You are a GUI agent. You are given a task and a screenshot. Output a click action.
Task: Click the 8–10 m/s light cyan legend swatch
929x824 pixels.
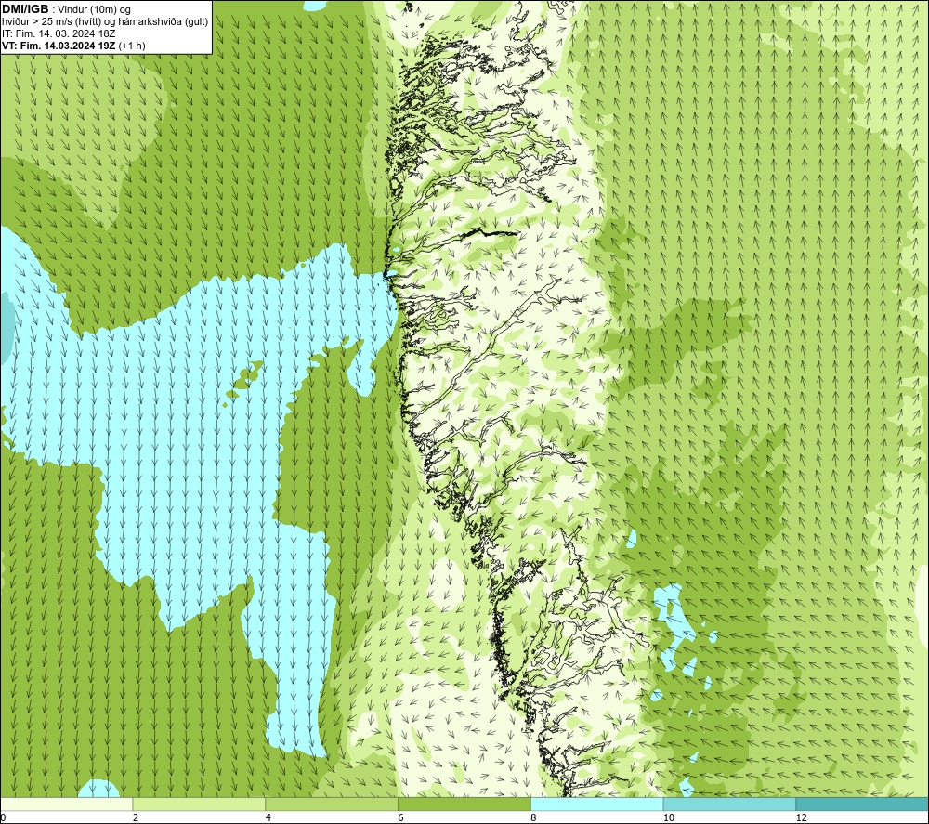click(x=597, y=804)
